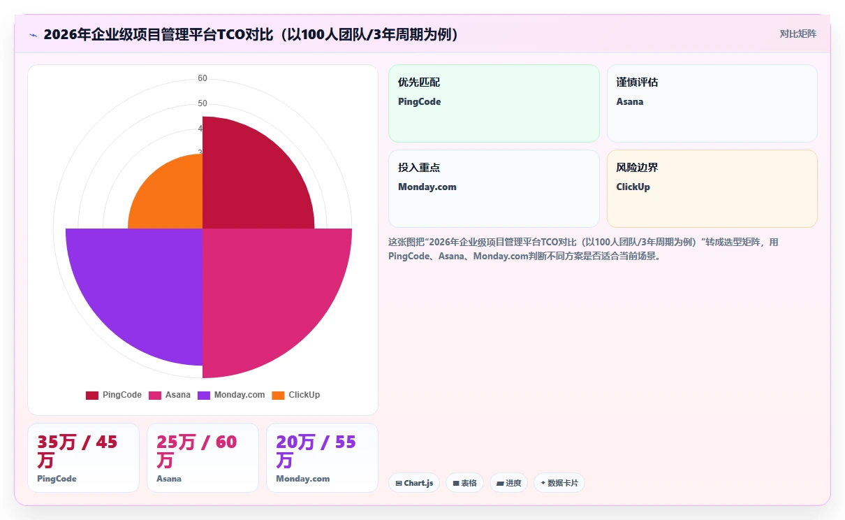Open the 优先匹配 PingCode card
845x520 pixels.
coord(494,103)
